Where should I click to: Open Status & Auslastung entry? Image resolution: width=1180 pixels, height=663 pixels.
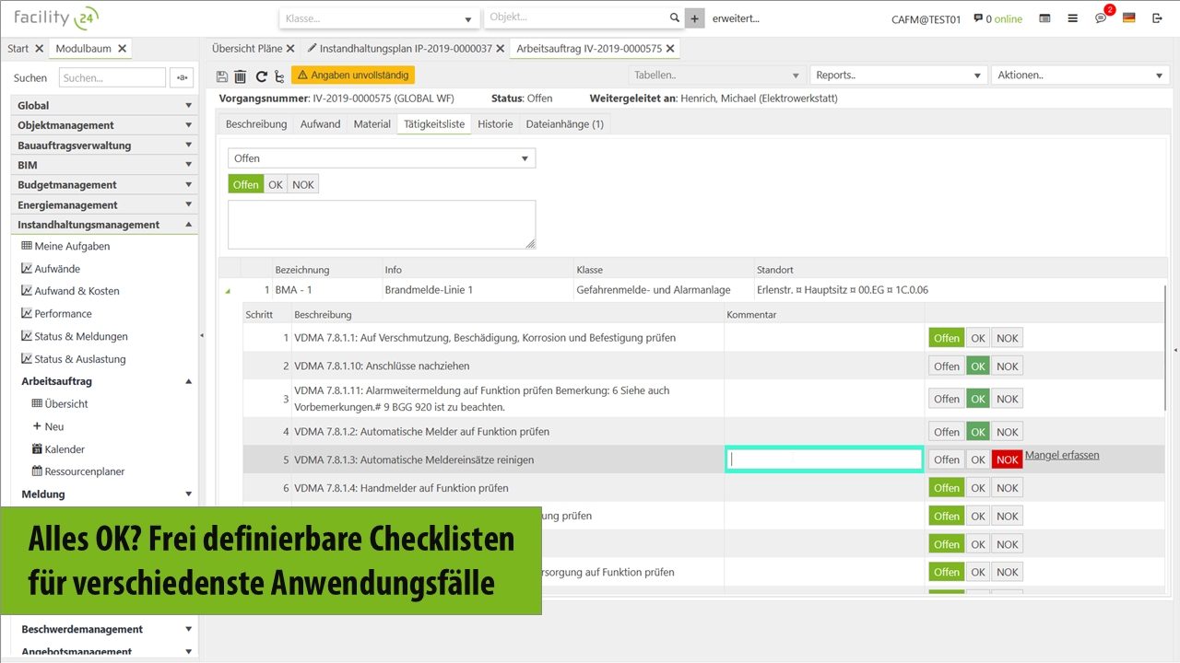click(74, 359)
